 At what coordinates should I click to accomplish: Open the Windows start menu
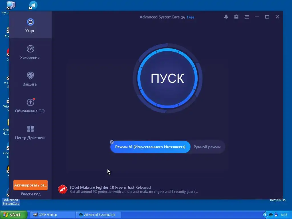(x=13, y=215)
